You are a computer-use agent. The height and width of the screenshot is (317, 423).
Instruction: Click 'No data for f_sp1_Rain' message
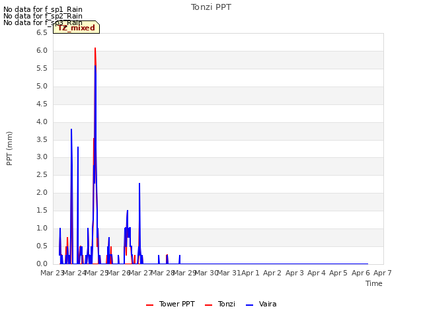pos(43,9)
